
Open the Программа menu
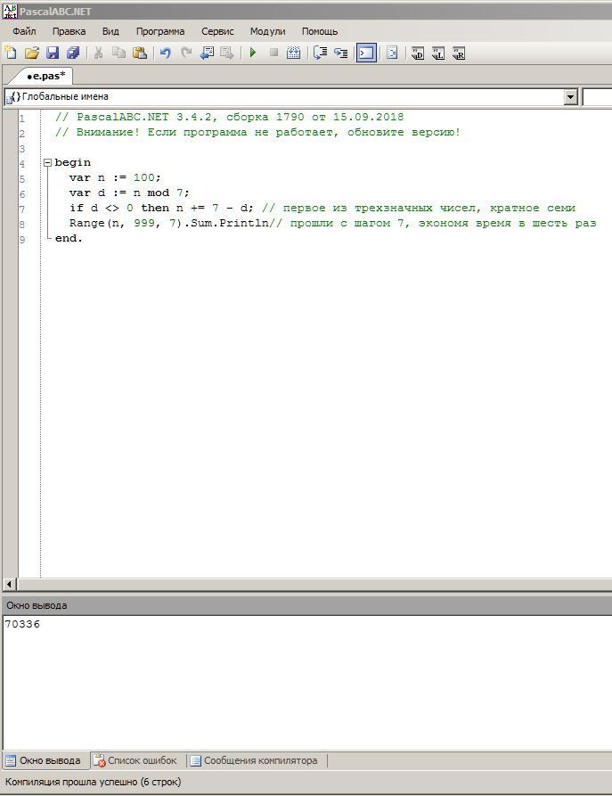pyautogui.click(x=160, y=31)
